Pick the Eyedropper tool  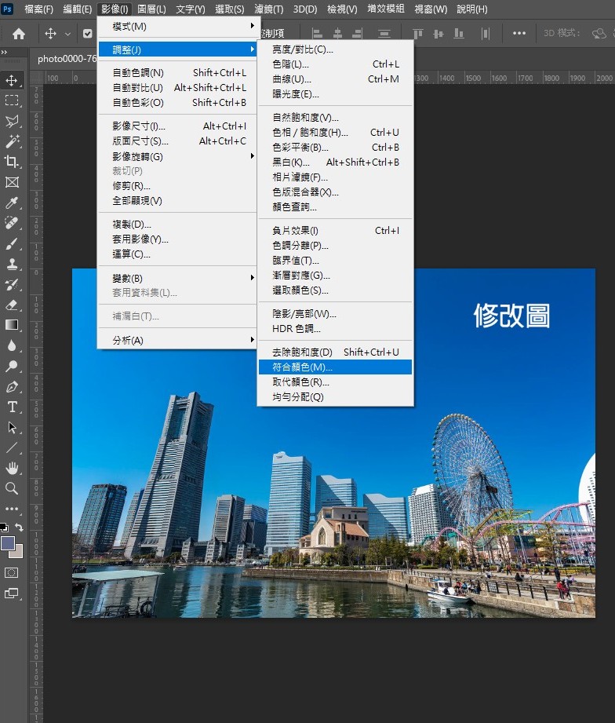(x=12, y=203)
